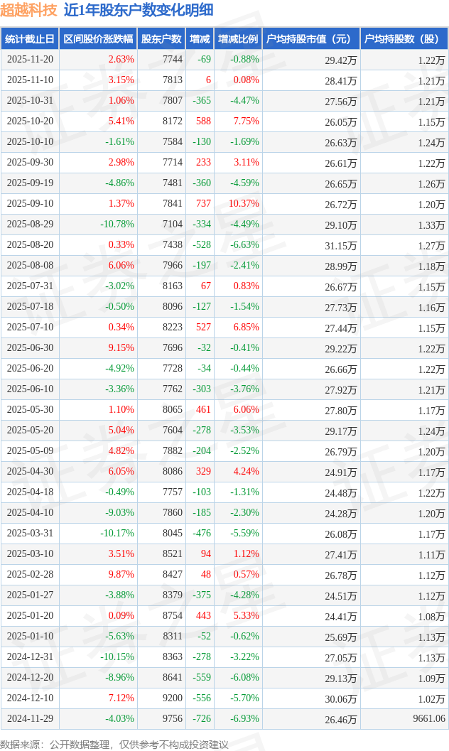Sort by 区间股价涨跌幅 column header
Screen dimensions: 449x751
click(98, 39)
